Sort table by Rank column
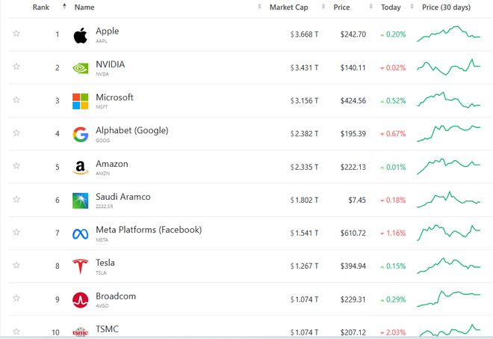This screenshot has width=493, height=339. point(41,7)
